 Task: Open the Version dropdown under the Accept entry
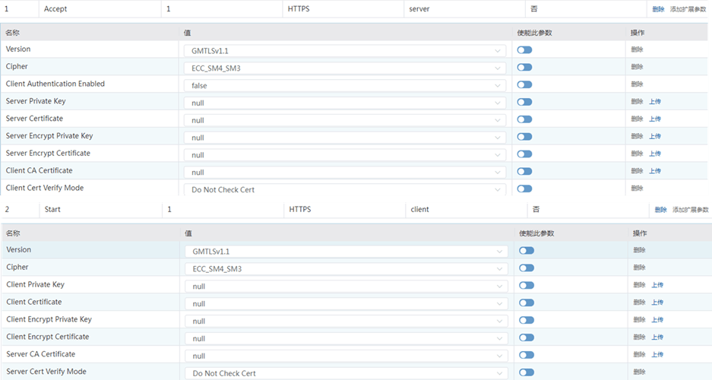(x=345, y=51)
